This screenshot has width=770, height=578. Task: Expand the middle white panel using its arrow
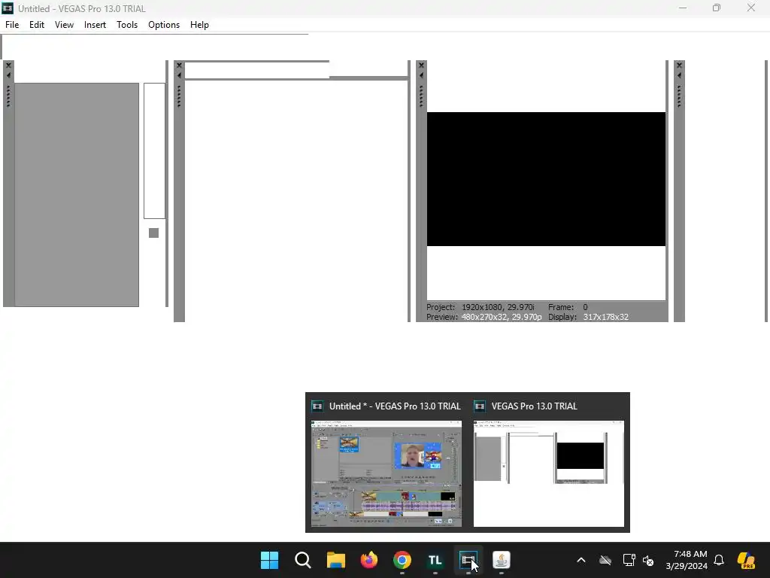pyautogui.click(x=179, y=75)
